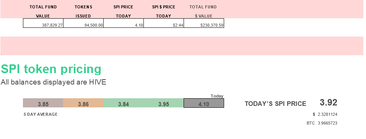Click the brown 3.85 price swatch

(43, 103)
